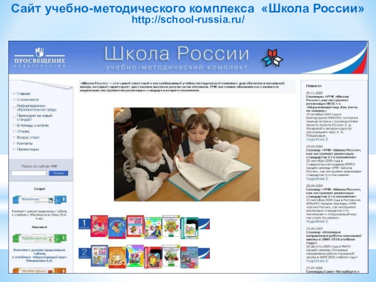Open the 05.11.2009 news headline
376x282 pixels.
(332, 104)
